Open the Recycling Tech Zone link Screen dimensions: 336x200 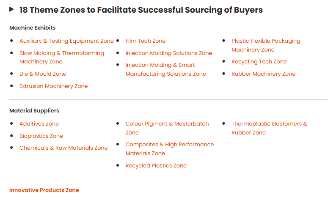[x=259, y=62]
